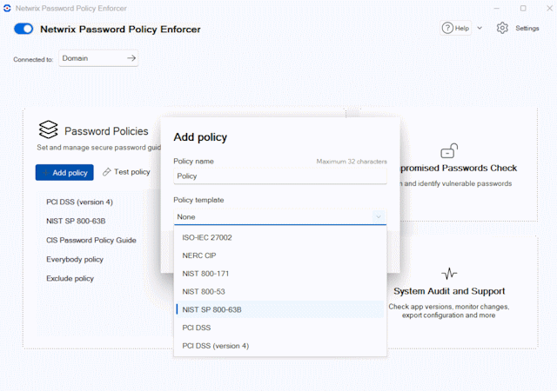Click the Policy name input field
Screen dimensions: 557x391
[x=280, y=176]
